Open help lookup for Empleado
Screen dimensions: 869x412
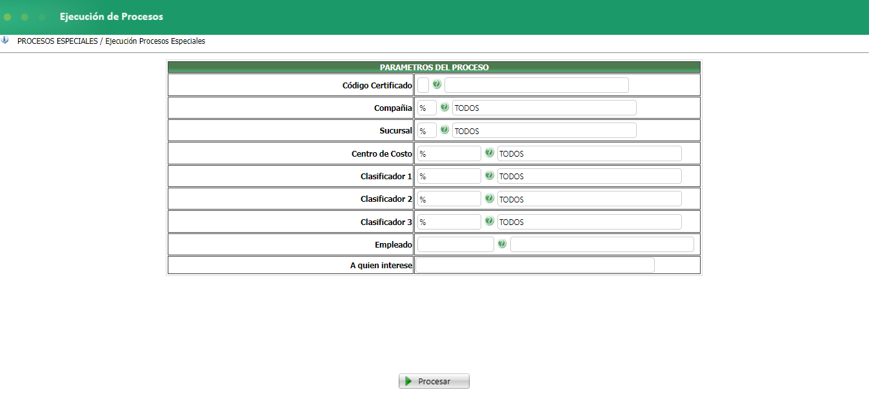(x=502, y=244)
